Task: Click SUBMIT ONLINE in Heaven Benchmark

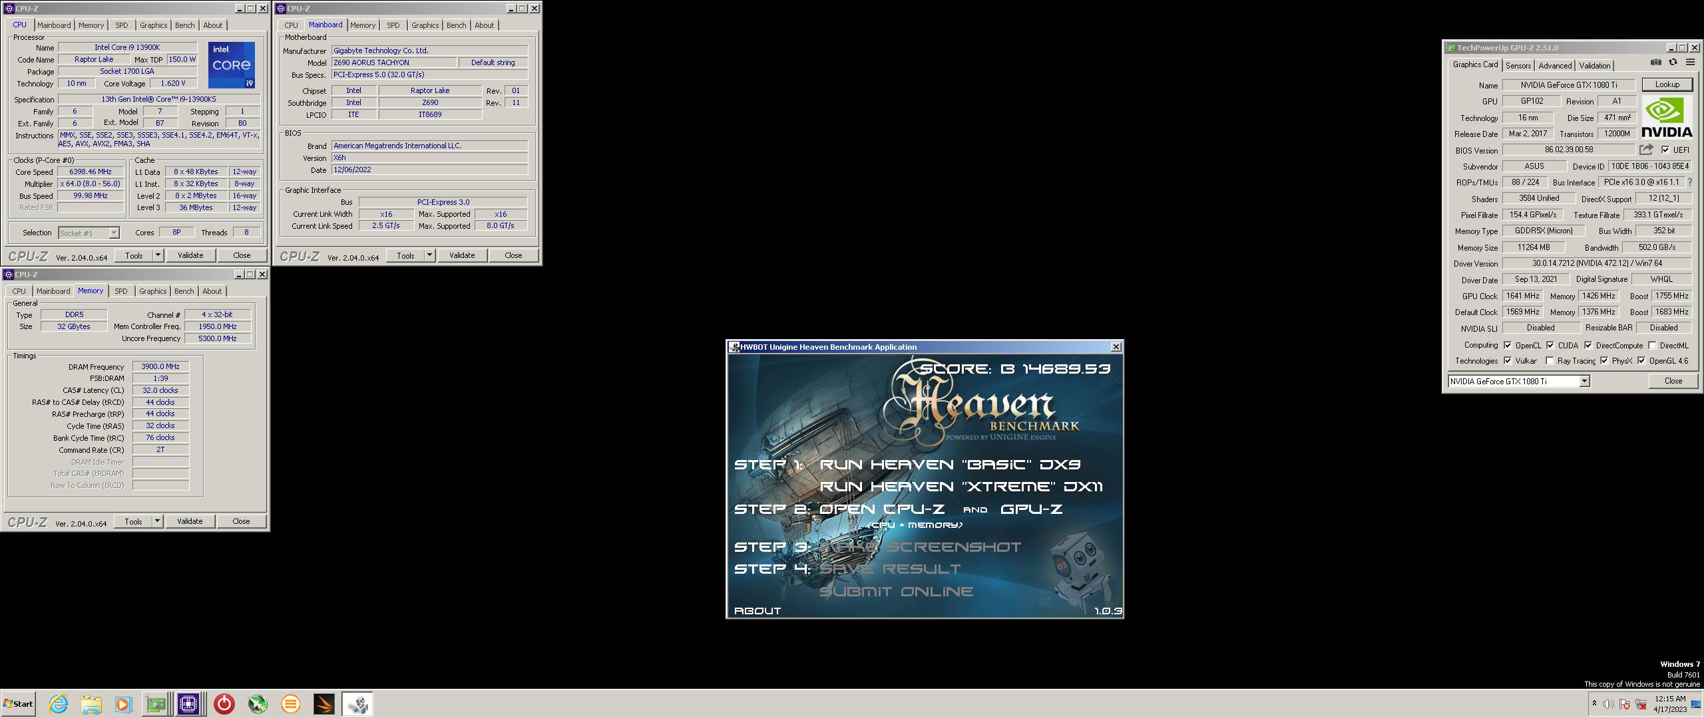Action: pos(896,592)
